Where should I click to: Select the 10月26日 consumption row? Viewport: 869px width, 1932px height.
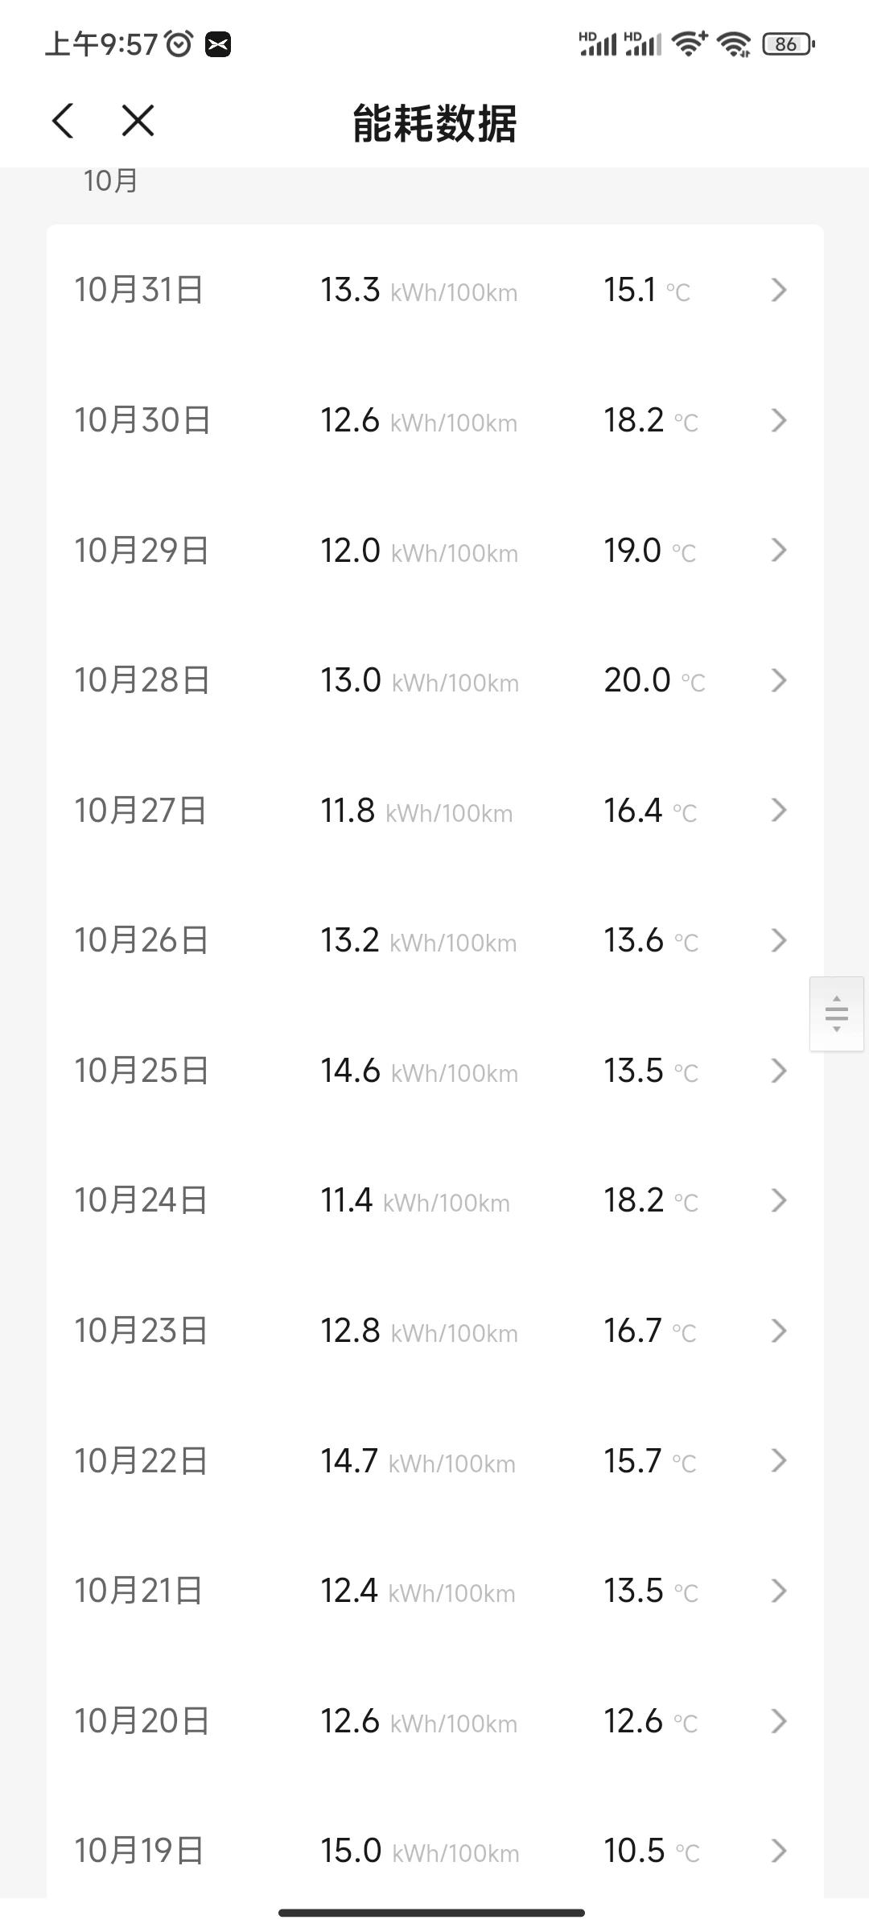[x=435, y=940]
